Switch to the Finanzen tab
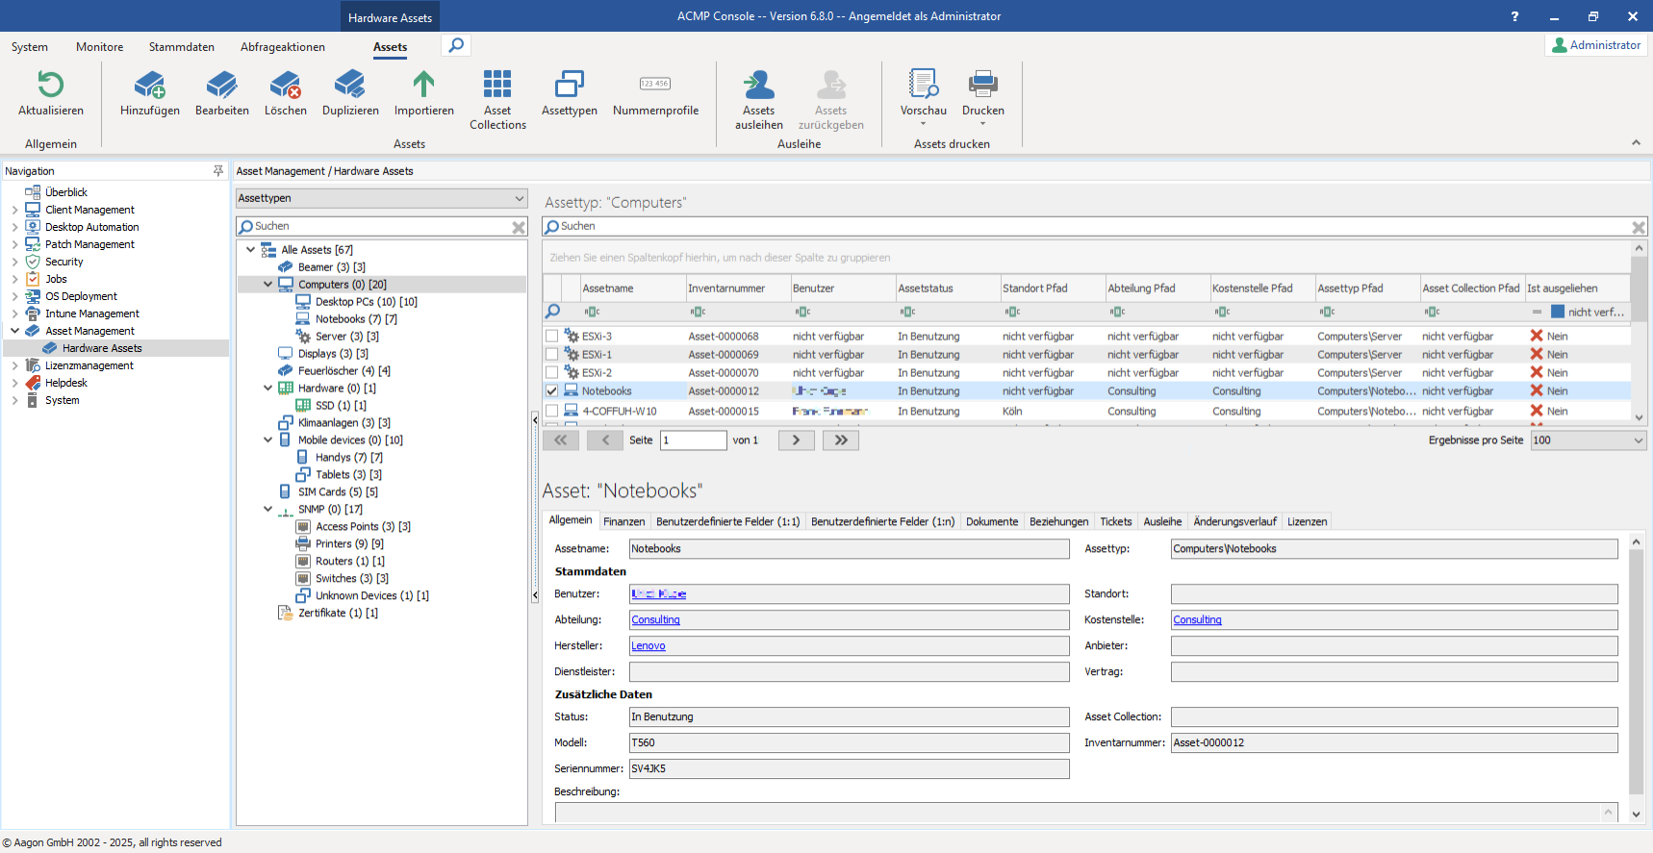The height and width of the screenshot is (853, 1653). point(623,522)
